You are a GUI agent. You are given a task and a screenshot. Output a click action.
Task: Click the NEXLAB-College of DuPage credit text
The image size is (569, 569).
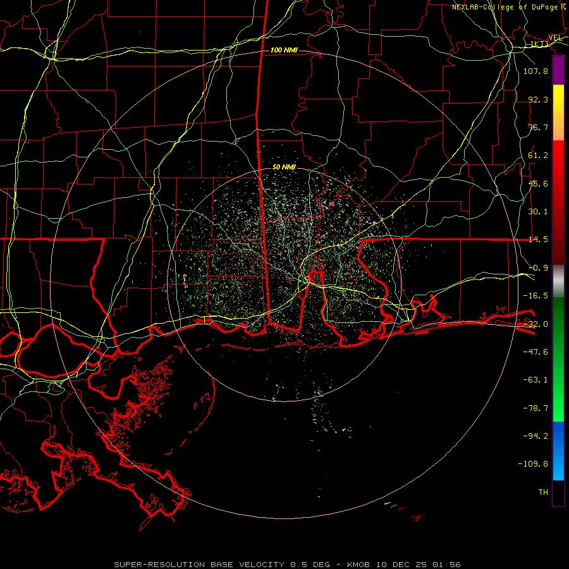click(x=505, y=7)
